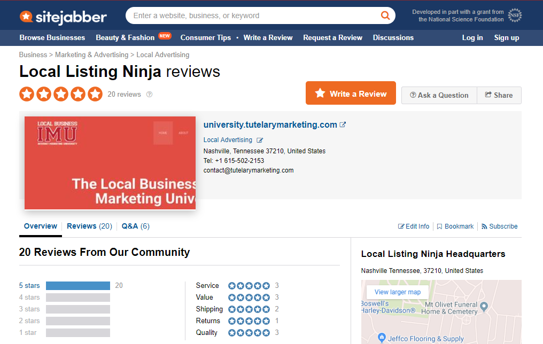Click the Edit Info link text

click(x=417, y=226)
